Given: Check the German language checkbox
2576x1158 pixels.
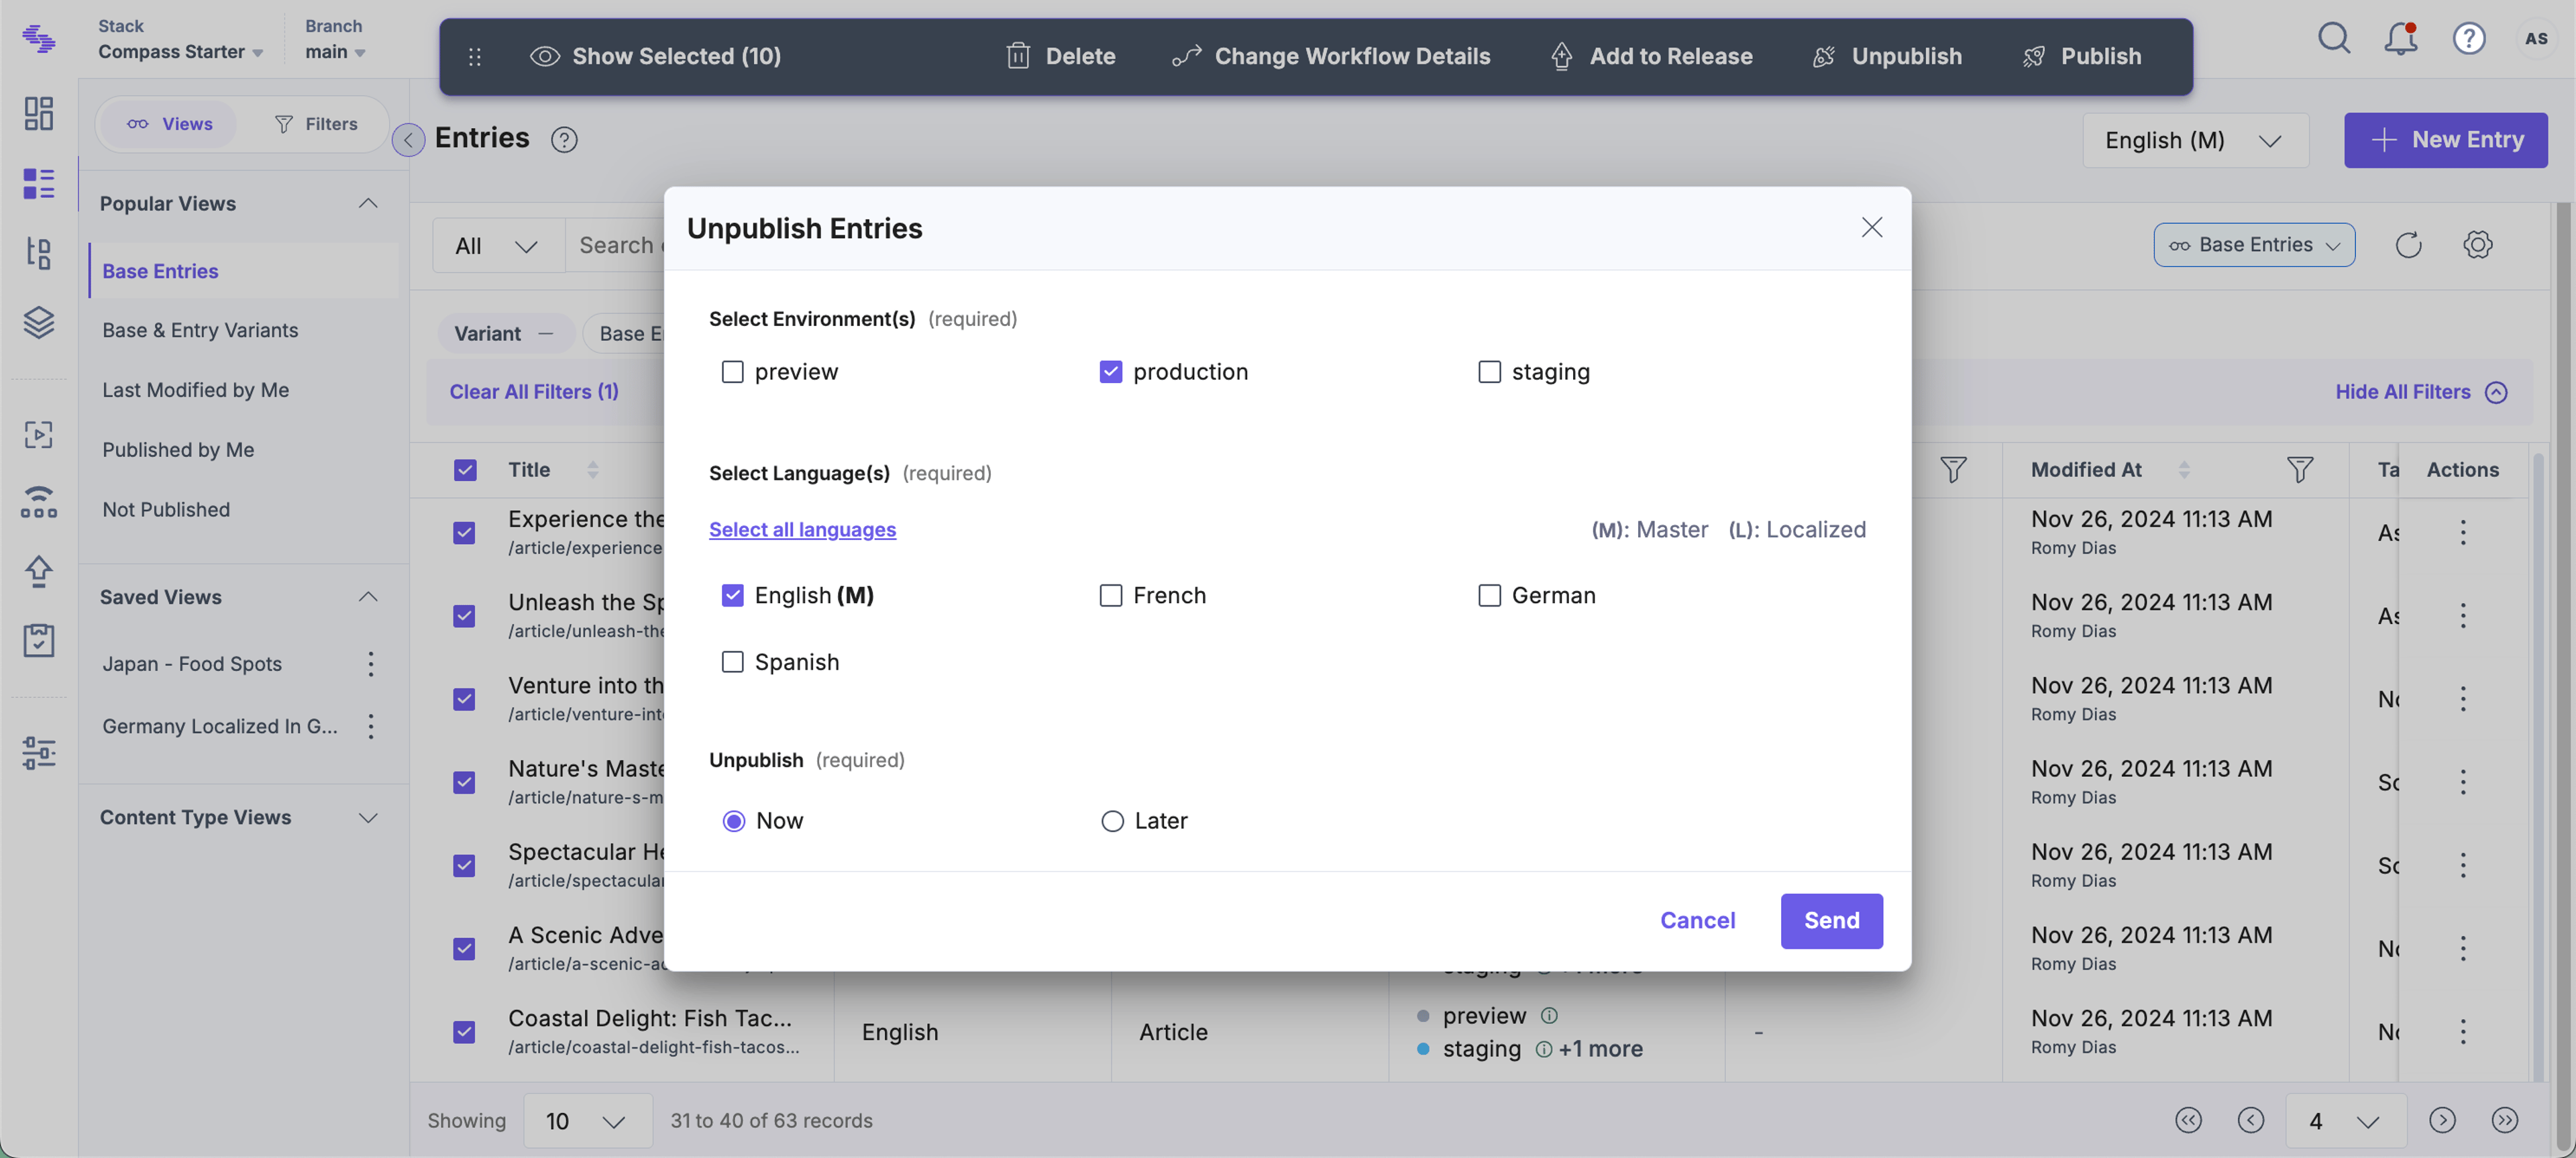Looking at the screenshot, I should pyautogui.click(x=1489, y=595).
